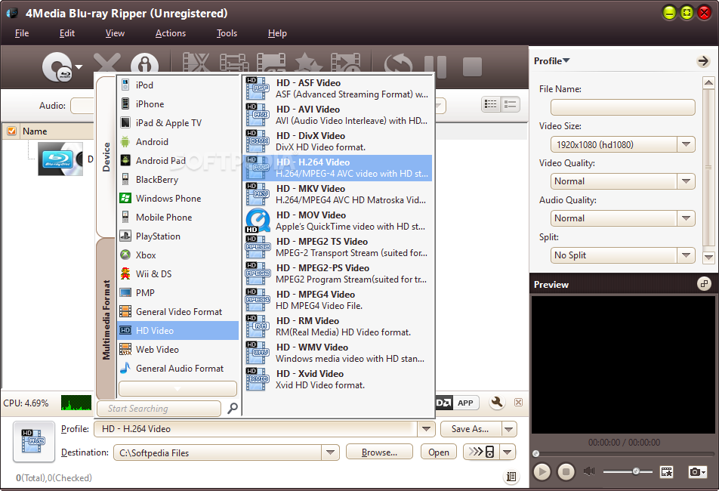Expand more categories arrow below list
The width and height of the screenshot is (719, 491).
click(178, 388)
